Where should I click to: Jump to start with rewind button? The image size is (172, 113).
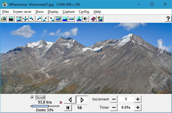(68, 108)
